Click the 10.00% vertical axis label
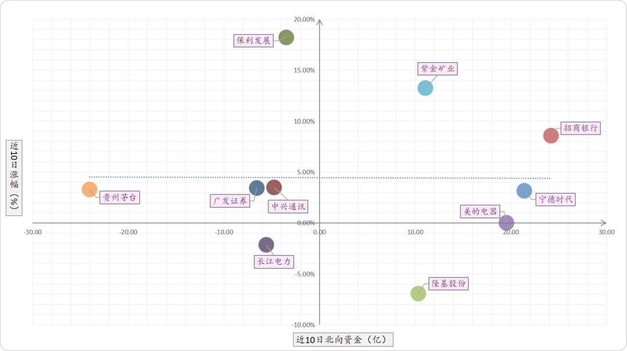 [304, 121]
